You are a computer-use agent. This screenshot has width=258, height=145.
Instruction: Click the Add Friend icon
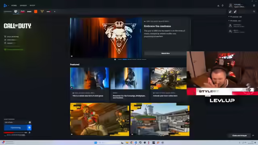click(x=230, y=12)
